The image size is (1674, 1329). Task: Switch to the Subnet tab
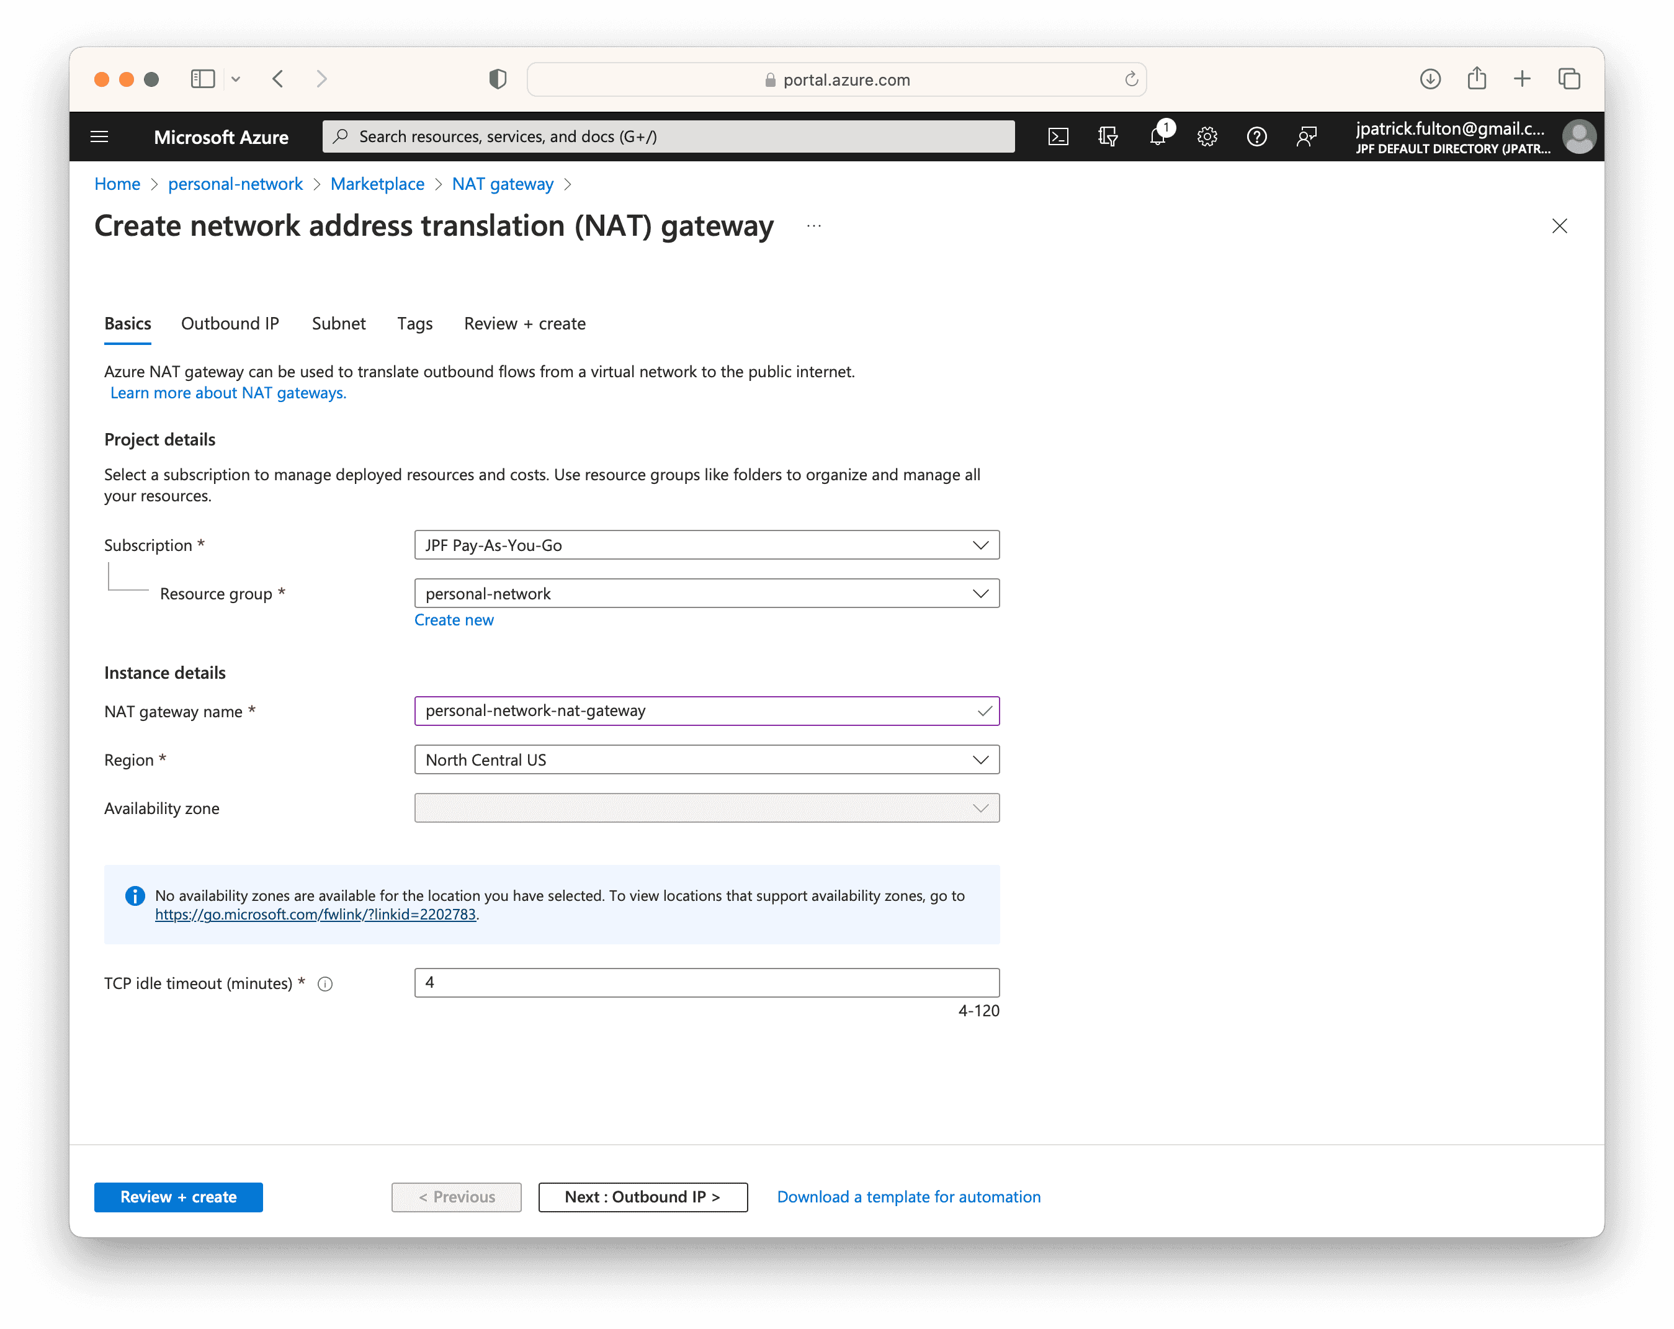pyautogui.click(x=339, y=324)
